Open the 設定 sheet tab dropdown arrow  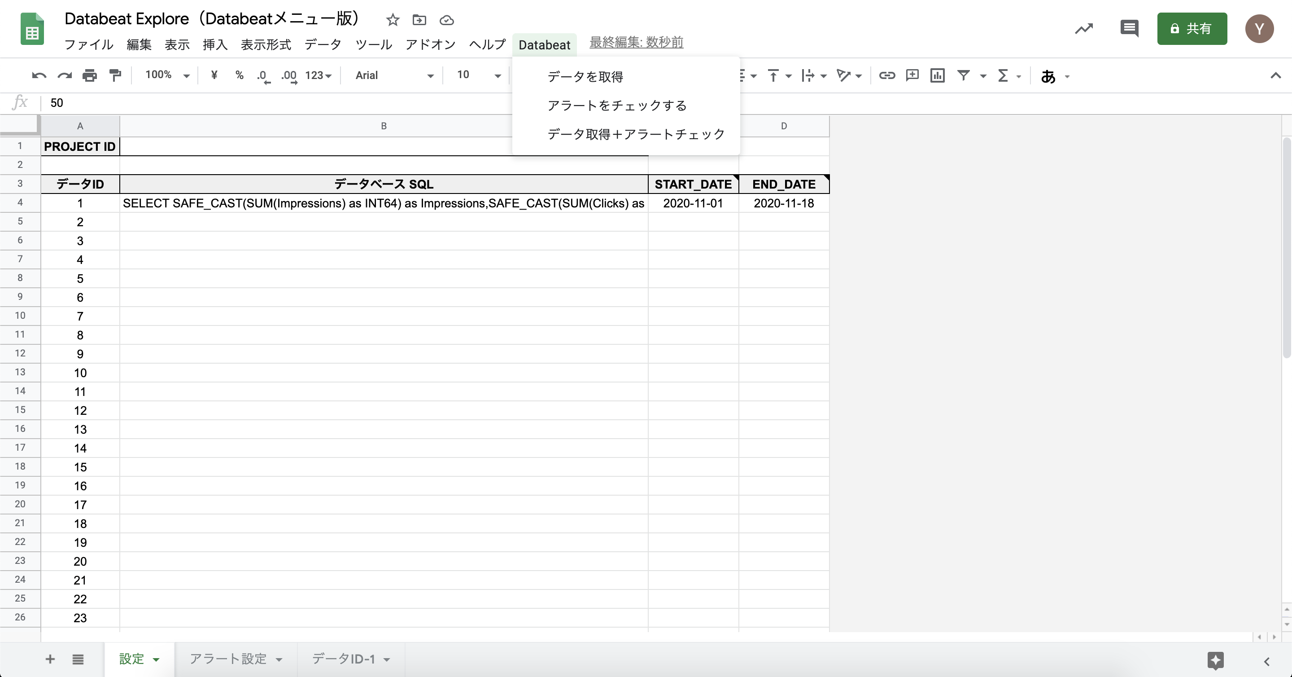tap(156, 660)
